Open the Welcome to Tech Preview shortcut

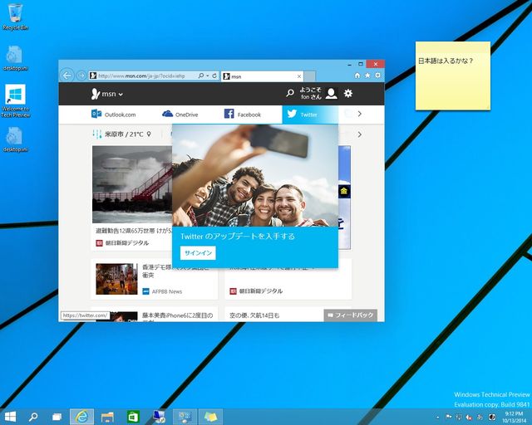15,100
